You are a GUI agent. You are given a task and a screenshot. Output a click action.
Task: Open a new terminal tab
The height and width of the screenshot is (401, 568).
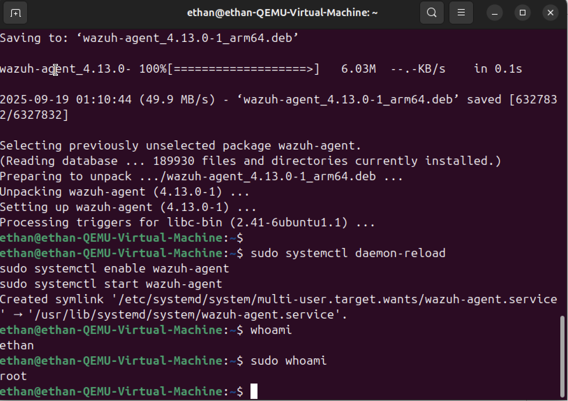[x=15, y=13]
